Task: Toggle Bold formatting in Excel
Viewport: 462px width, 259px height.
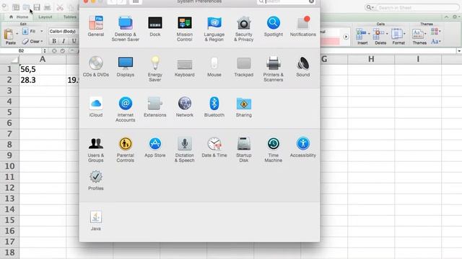Action: (54, 41)
